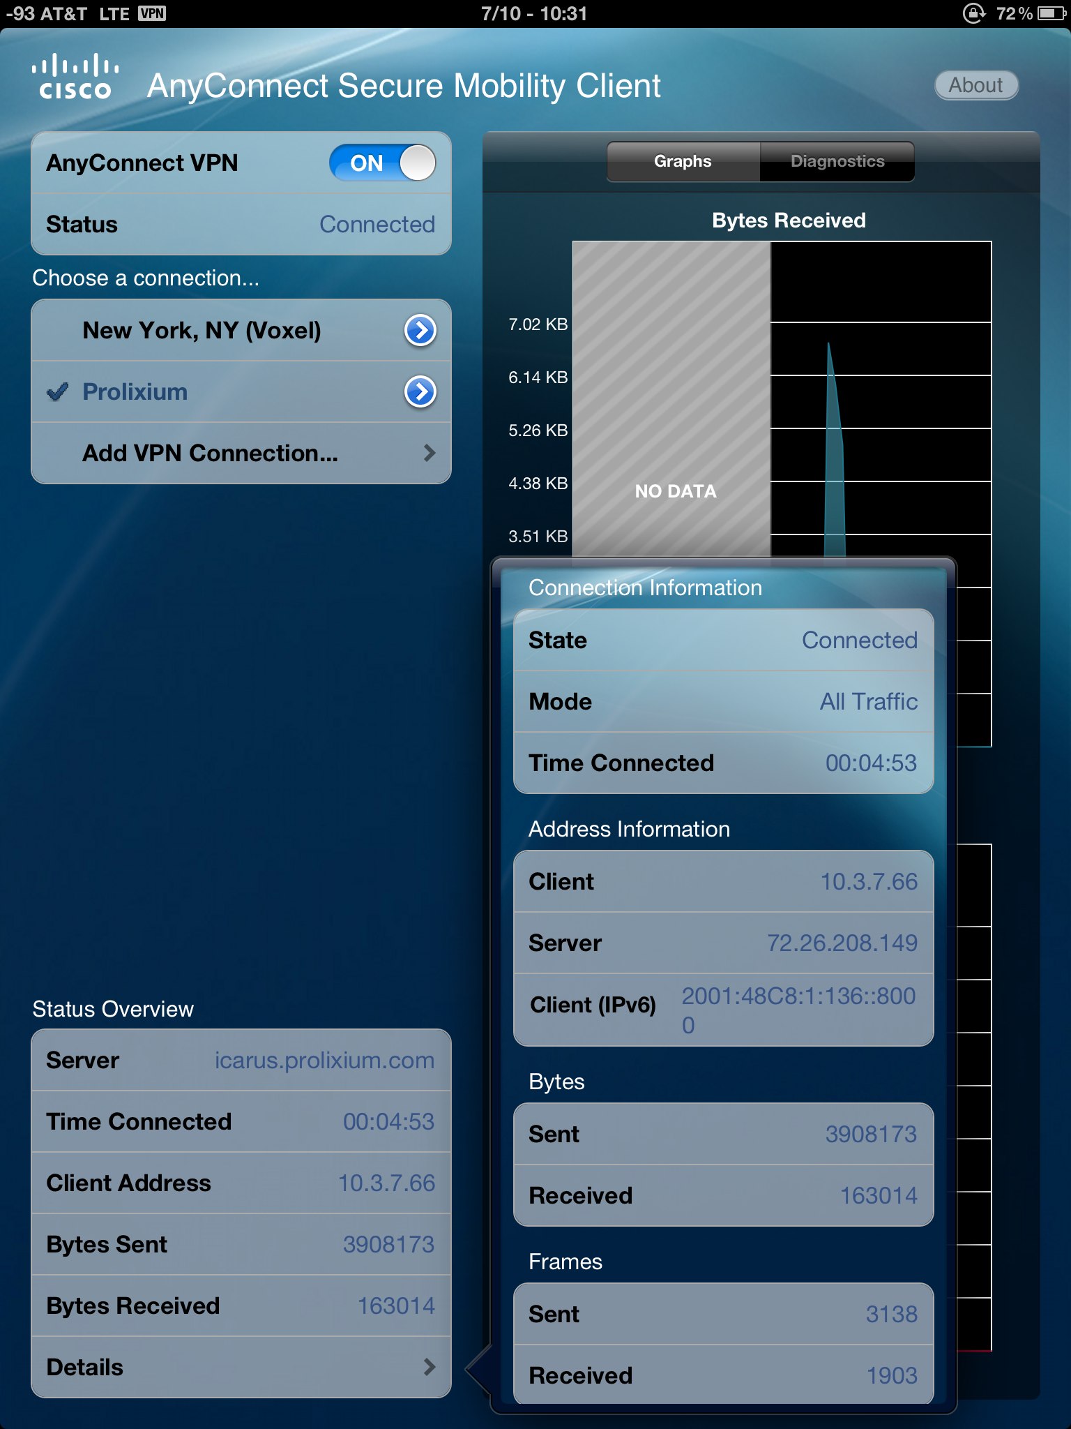Click Client Address 10.3.7.66 row
Image resolution: width=1071 pixels, height=1429 pixels.
point(241,1183)
